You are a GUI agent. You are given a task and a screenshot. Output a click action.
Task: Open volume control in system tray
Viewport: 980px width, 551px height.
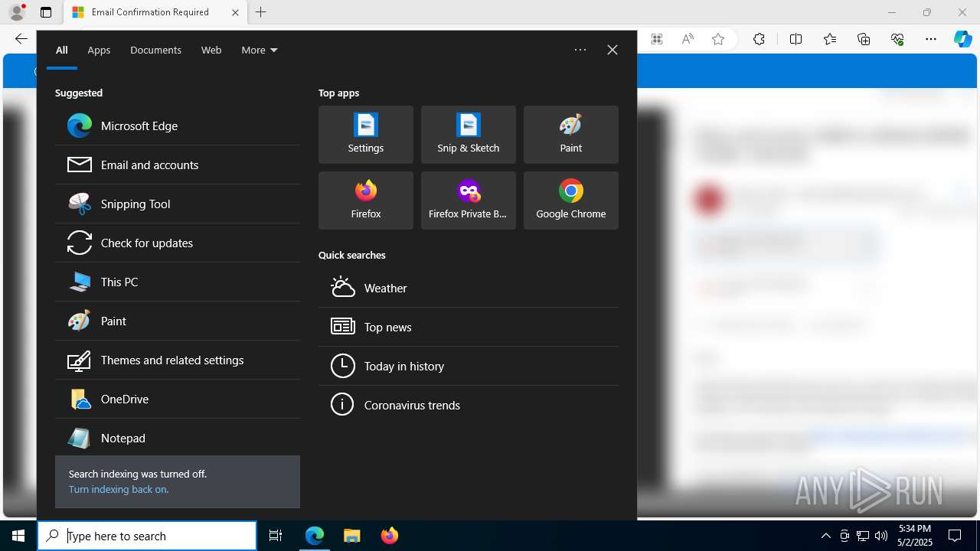tap(881, 536)
